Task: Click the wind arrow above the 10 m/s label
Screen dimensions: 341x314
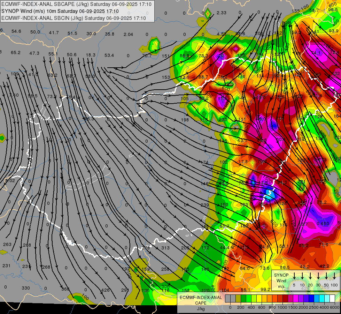Action: 302,276
